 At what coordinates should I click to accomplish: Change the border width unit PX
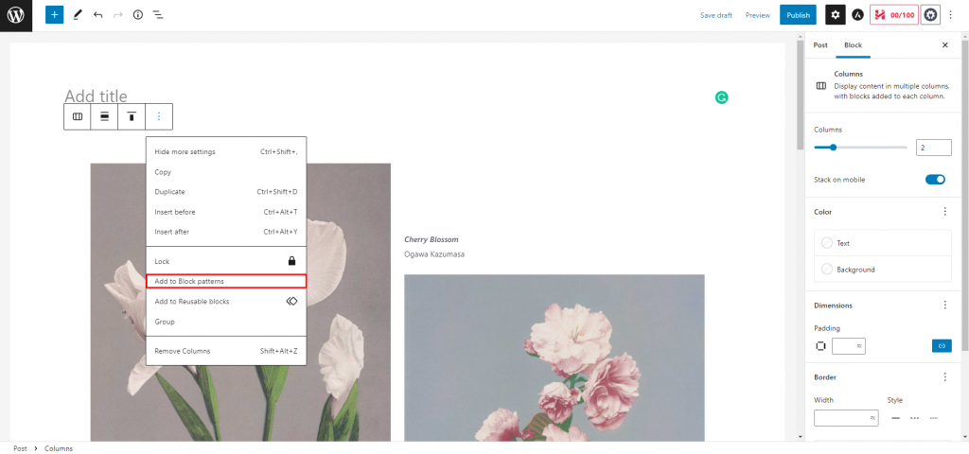click(x=873, y=418)
